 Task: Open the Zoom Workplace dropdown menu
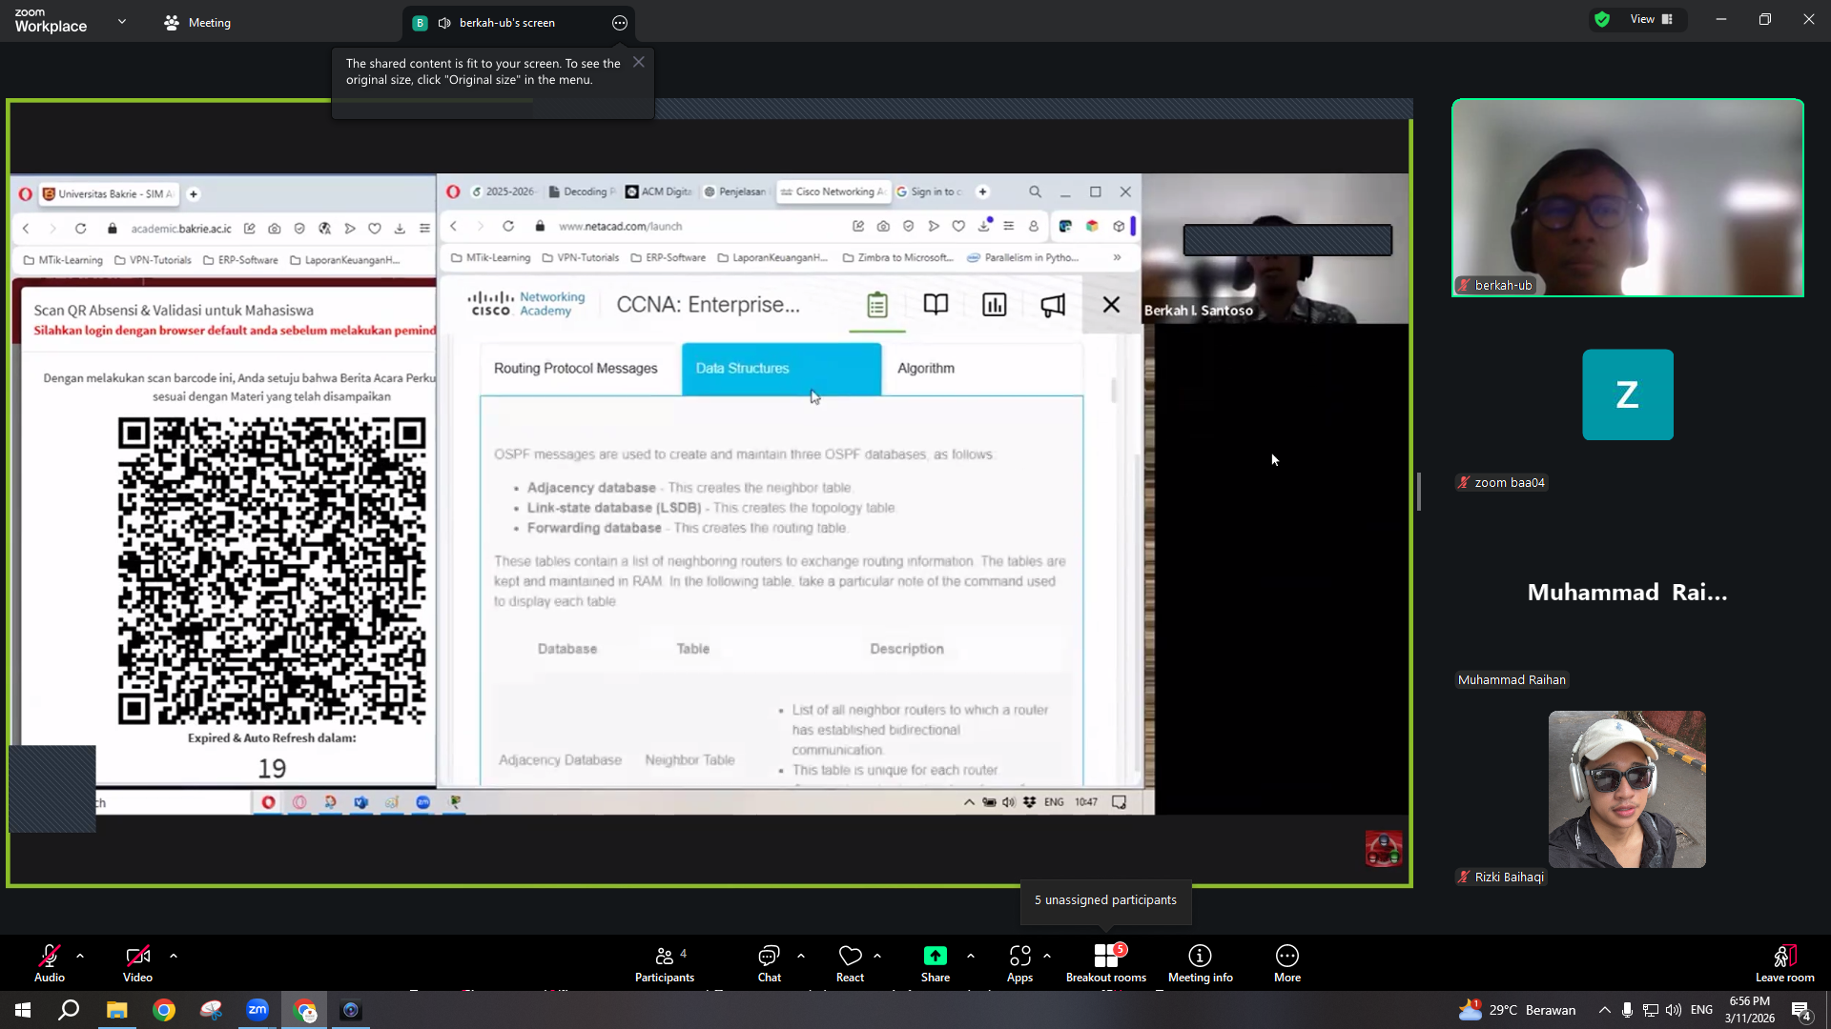click(x=121, y=21)
